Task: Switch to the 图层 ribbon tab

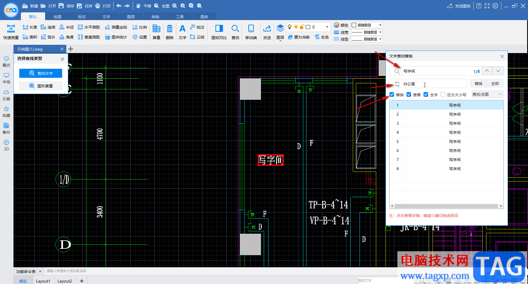Action: pos(131,17)
